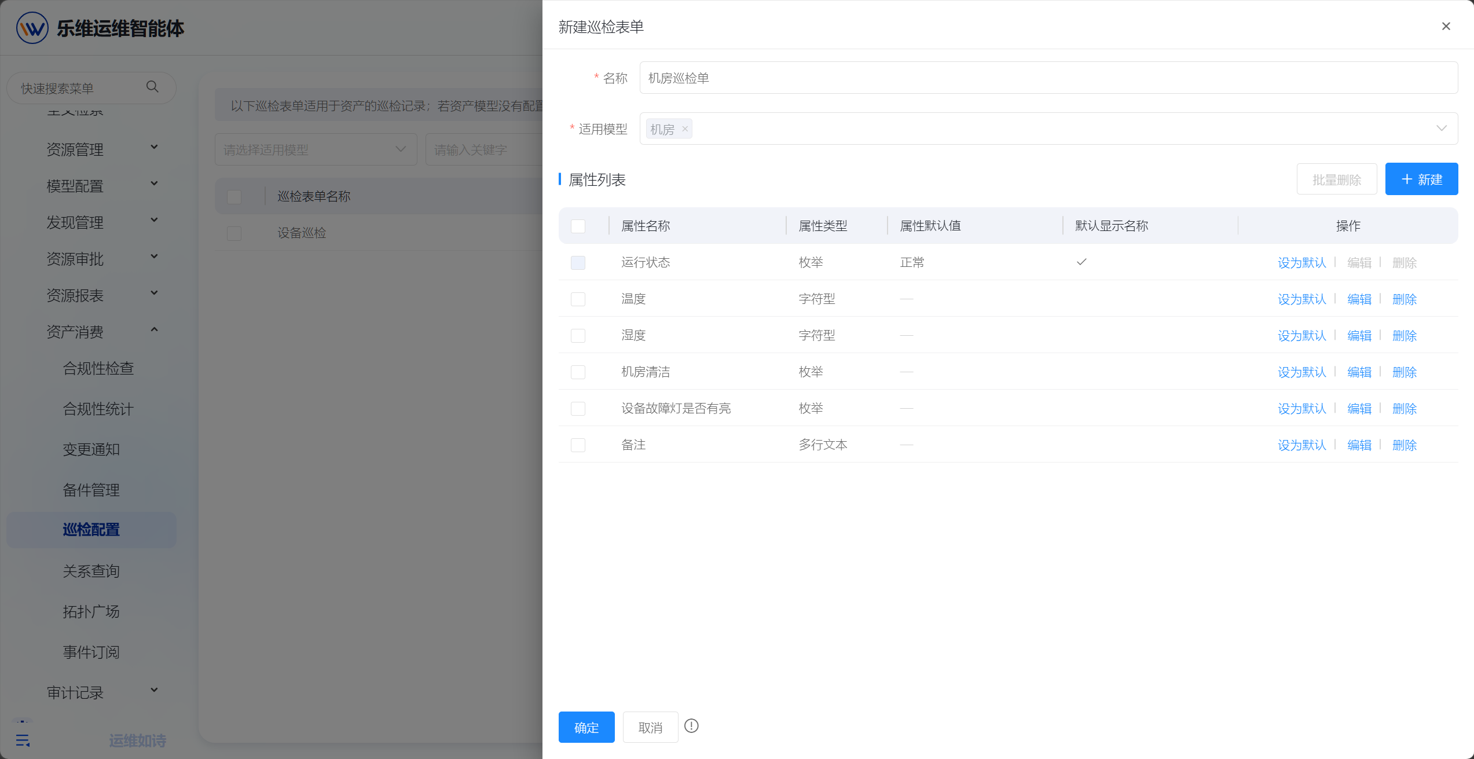Click the 确定 button

(586, 727)
